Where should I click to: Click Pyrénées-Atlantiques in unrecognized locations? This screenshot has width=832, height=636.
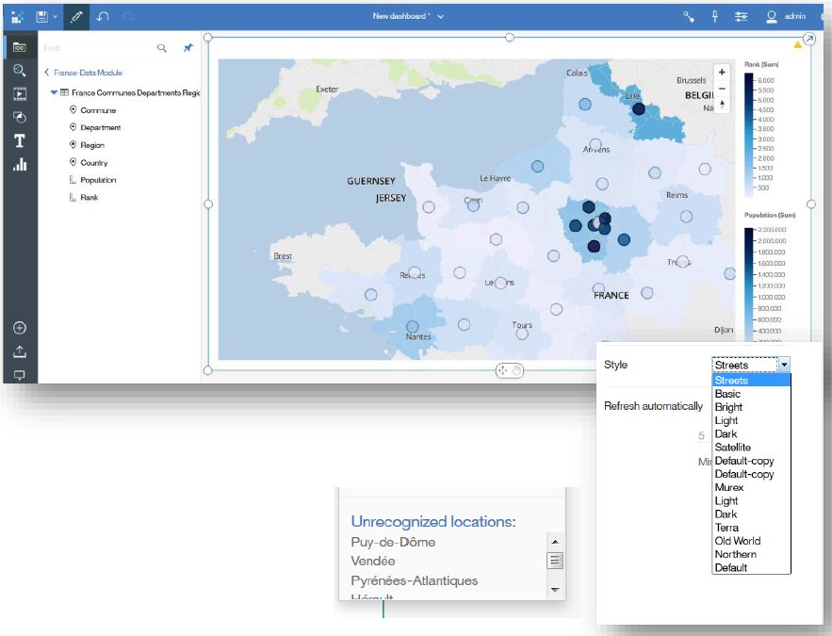tap(414, 580)
